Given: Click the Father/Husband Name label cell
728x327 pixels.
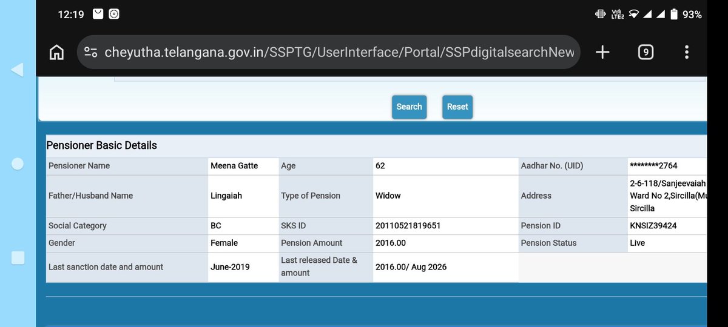Looking at the screenshot, I should pyautogui.click(x=127, y=196).
